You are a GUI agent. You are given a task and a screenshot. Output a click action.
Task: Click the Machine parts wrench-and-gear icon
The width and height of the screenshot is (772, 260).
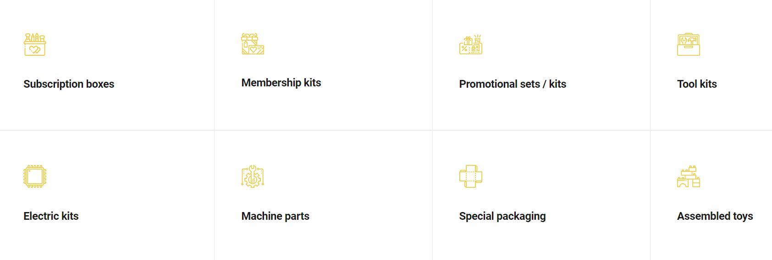pos(253,176)
